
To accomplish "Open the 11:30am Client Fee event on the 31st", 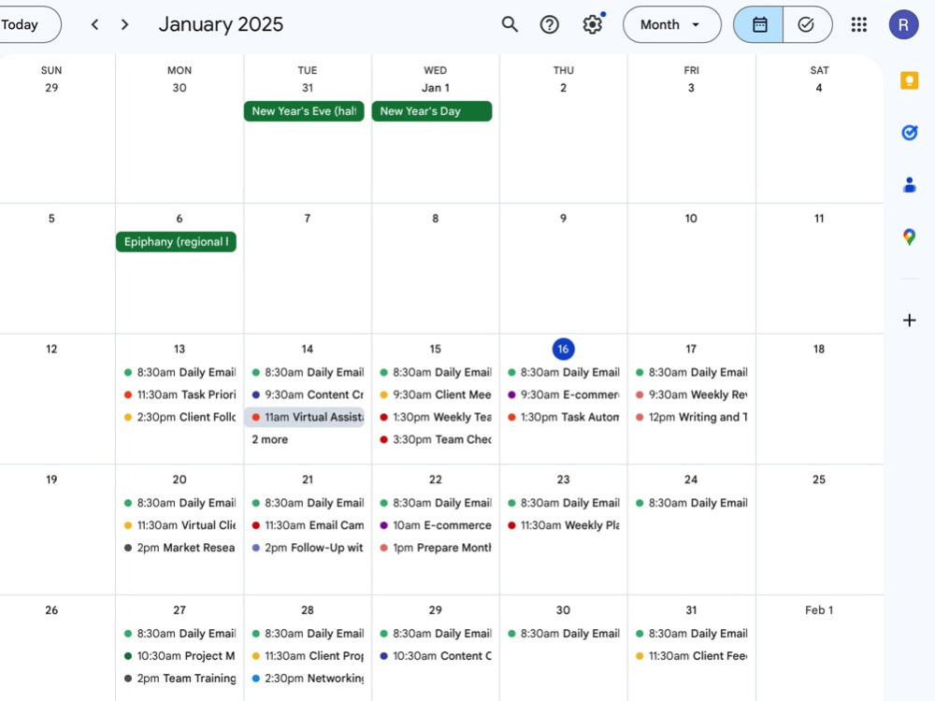I will pyautogui.click(x=692, y=656).
